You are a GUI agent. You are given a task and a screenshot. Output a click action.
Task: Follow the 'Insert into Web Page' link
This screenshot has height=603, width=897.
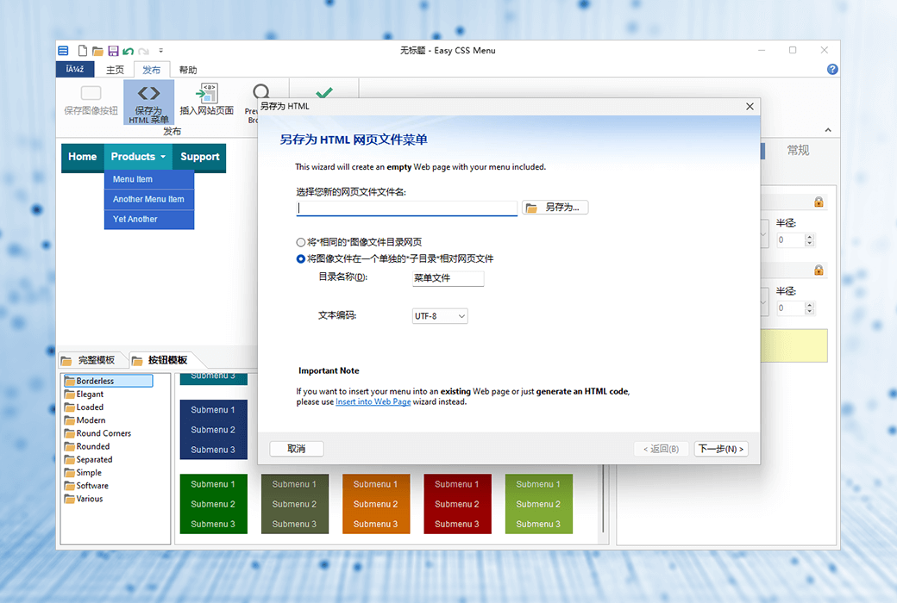[x=373, y=401]
